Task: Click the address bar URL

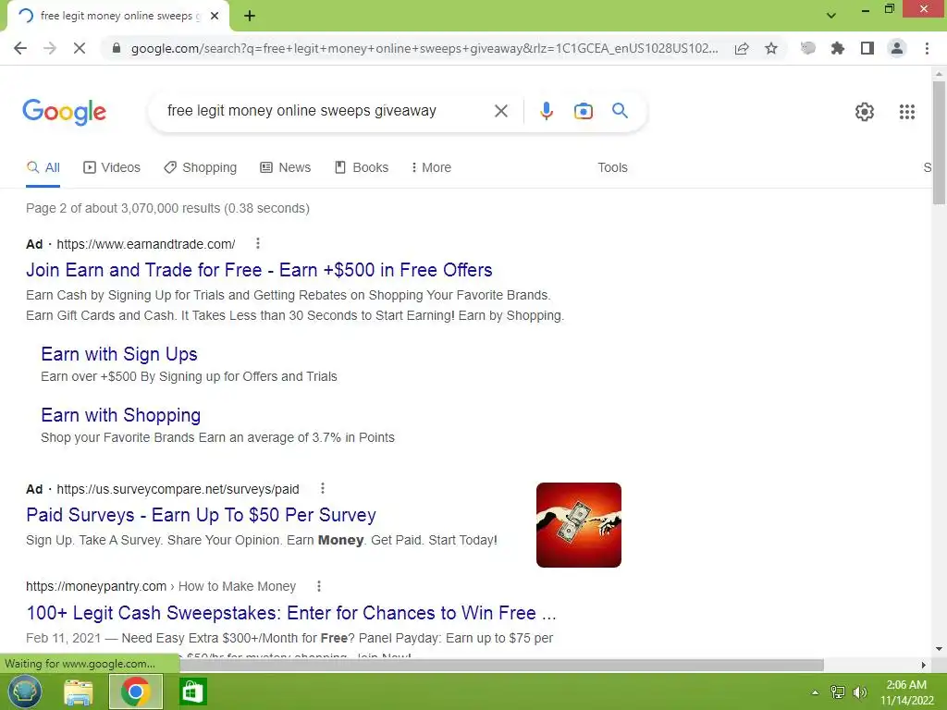Action: [x=424, y=48]
